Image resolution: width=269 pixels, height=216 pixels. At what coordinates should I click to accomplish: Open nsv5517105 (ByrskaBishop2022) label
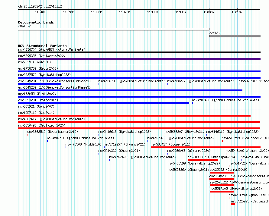(236, 189)
